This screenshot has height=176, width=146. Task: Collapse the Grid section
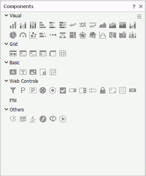6,44
